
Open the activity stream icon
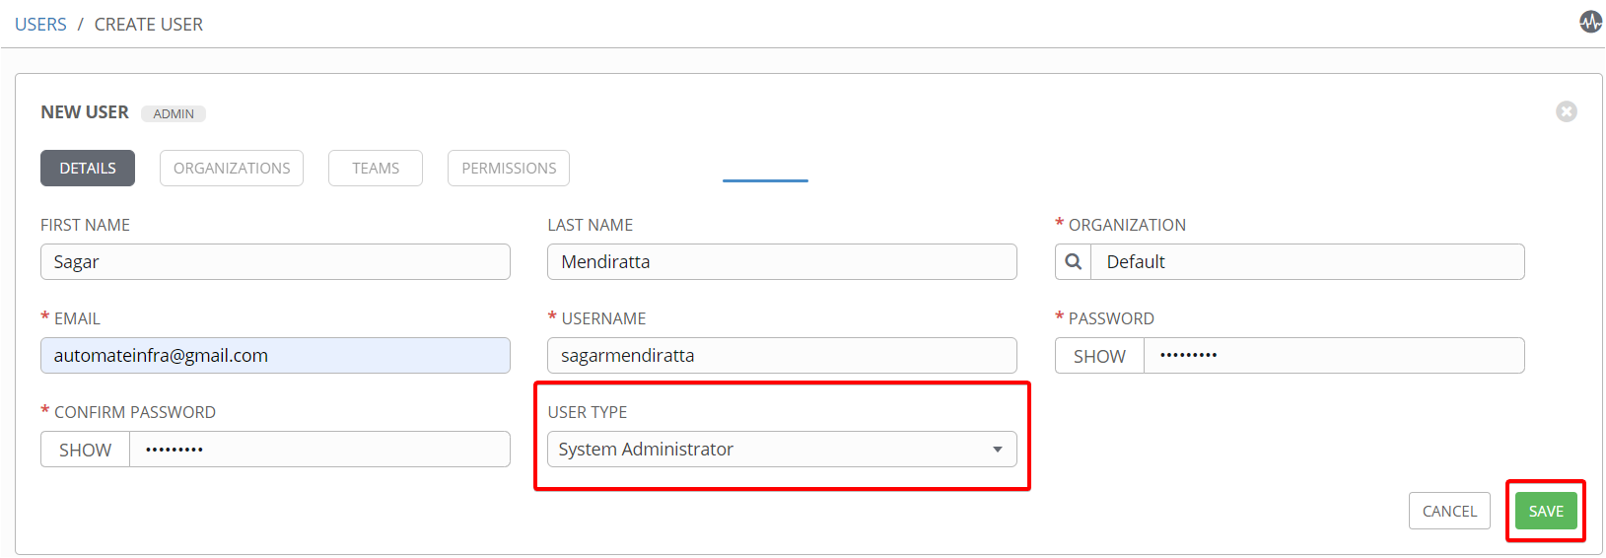click(1590, 22)
